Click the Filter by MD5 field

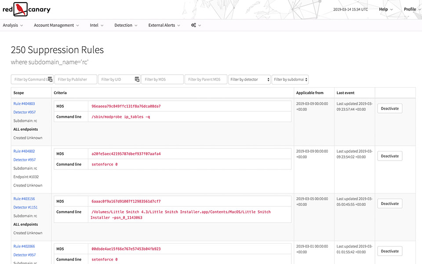pos(162,80)
